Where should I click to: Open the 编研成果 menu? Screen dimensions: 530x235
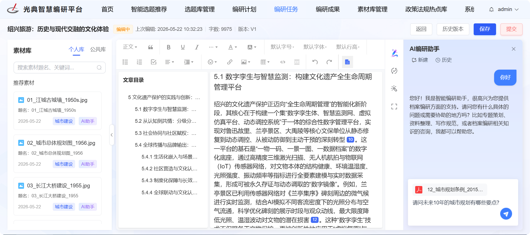pyautogui.click(x=328, y=9)
